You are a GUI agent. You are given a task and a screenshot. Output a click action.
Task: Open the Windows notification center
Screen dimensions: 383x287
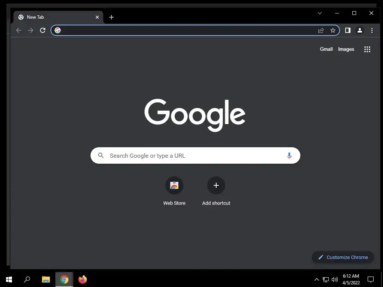point(371,280)
